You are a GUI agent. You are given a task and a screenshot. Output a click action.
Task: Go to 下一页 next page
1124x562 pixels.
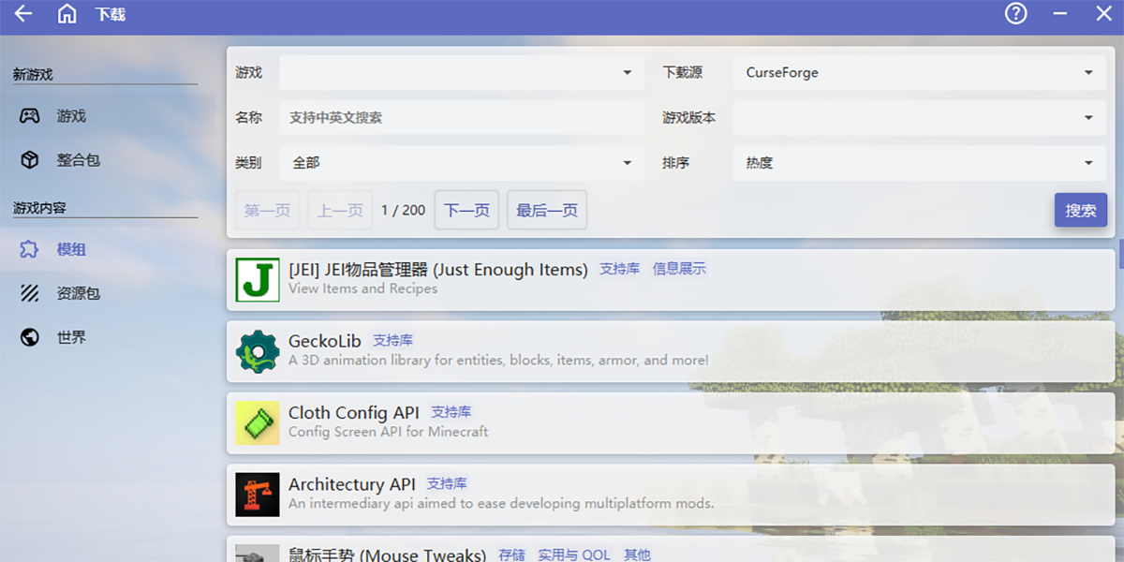(x=466, y=211)
